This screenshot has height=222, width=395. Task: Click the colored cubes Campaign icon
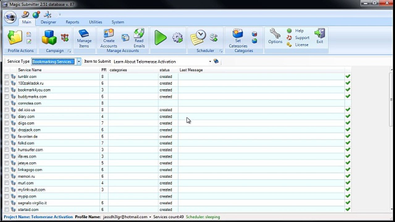(x=49, y=38)
